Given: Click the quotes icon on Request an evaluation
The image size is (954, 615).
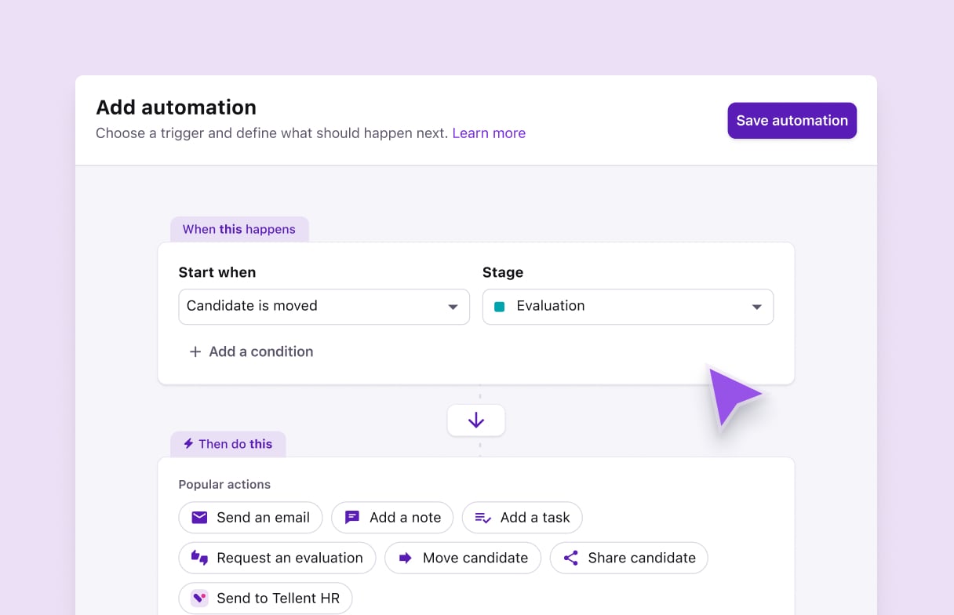Looking at the screenshot, I should point(199,558).
